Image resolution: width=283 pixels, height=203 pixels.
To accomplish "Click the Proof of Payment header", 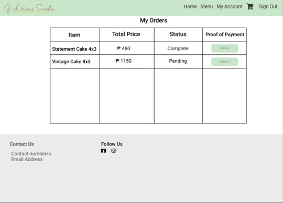I will [x=225, y=35].
